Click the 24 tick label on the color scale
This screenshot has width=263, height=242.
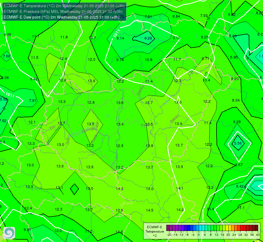(234, 235)
